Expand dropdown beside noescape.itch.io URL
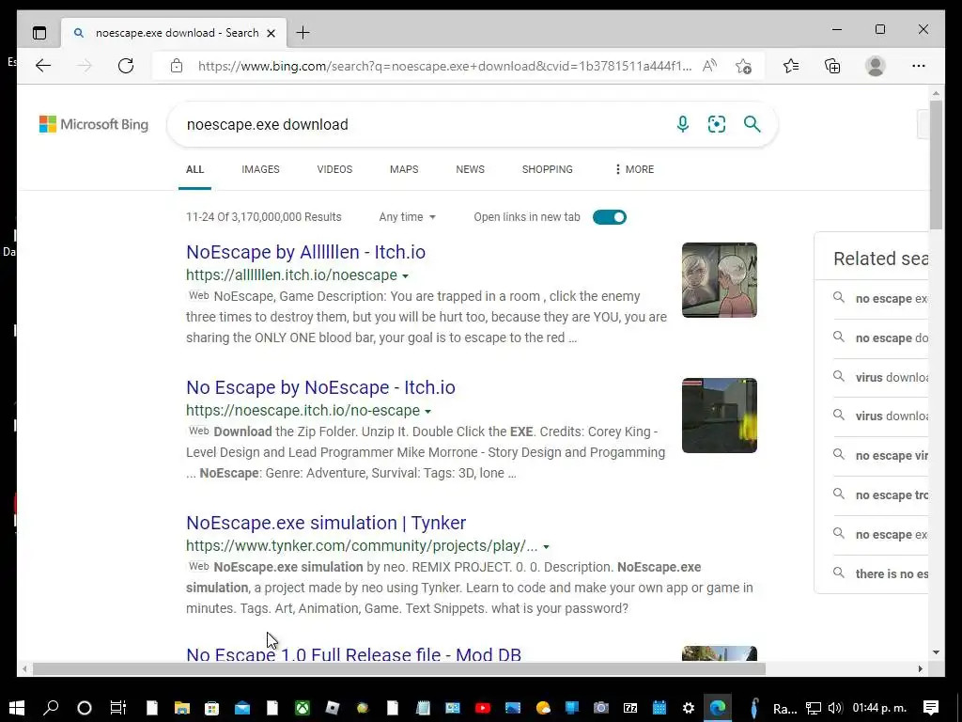The height and width of the screenshot is (722, 962). (x=427, y=412)
